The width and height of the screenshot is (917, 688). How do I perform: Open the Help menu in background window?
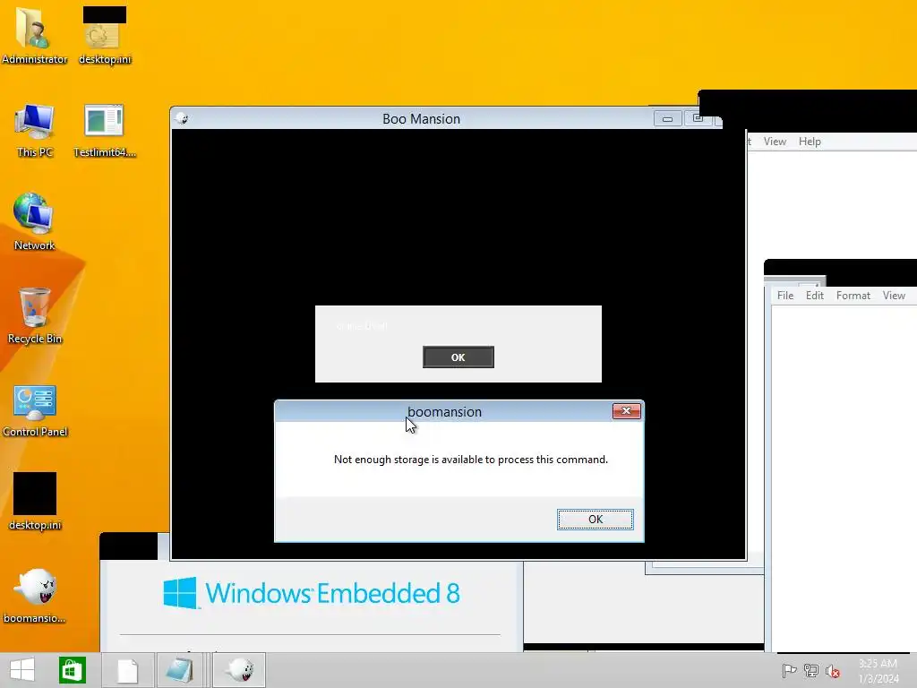[x=810, y=142]
